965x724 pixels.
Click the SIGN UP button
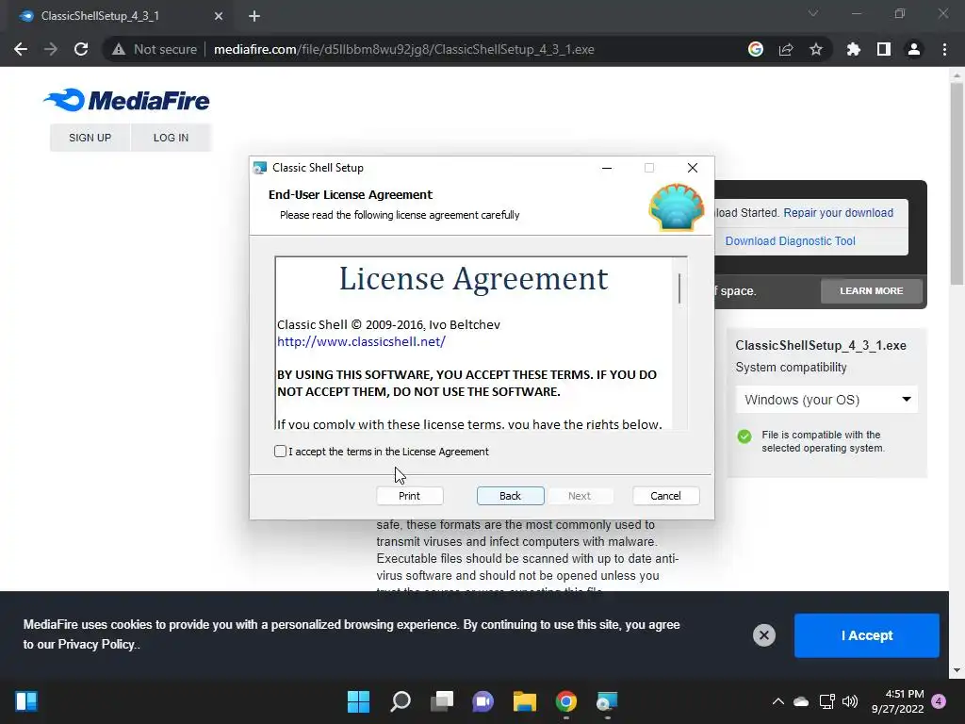coord(90,138)
